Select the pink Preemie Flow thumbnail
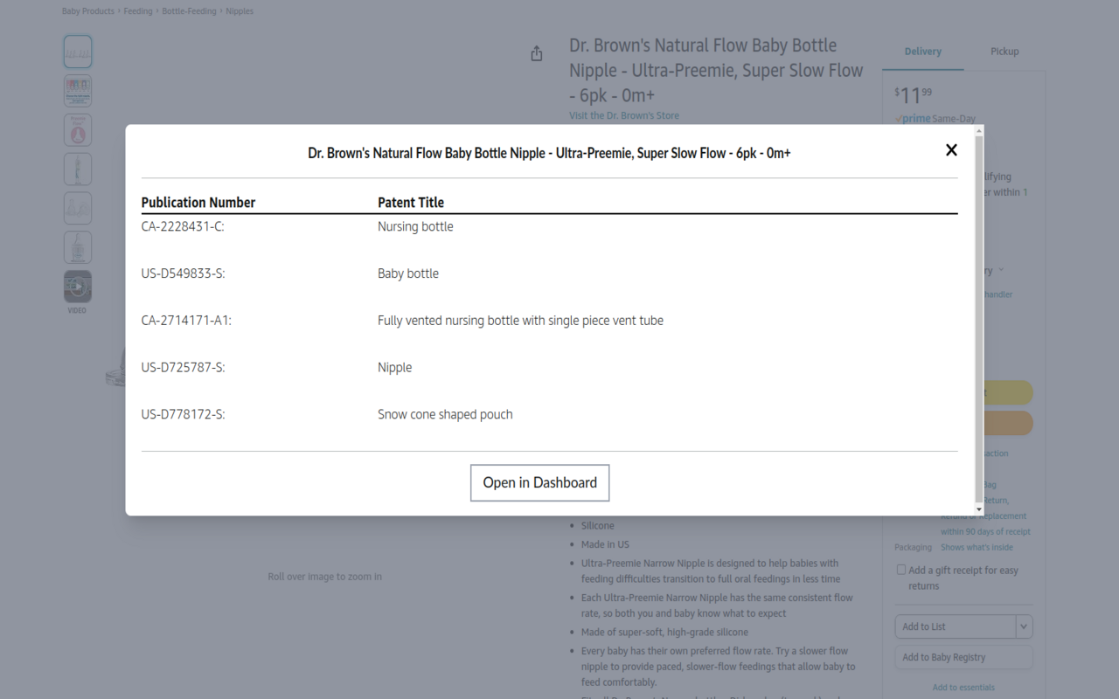 point(78,130)
